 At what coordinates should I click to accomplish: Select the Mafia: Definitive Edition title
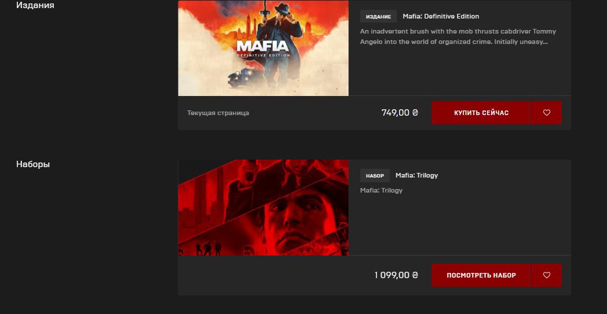click(x=441, y=16)
